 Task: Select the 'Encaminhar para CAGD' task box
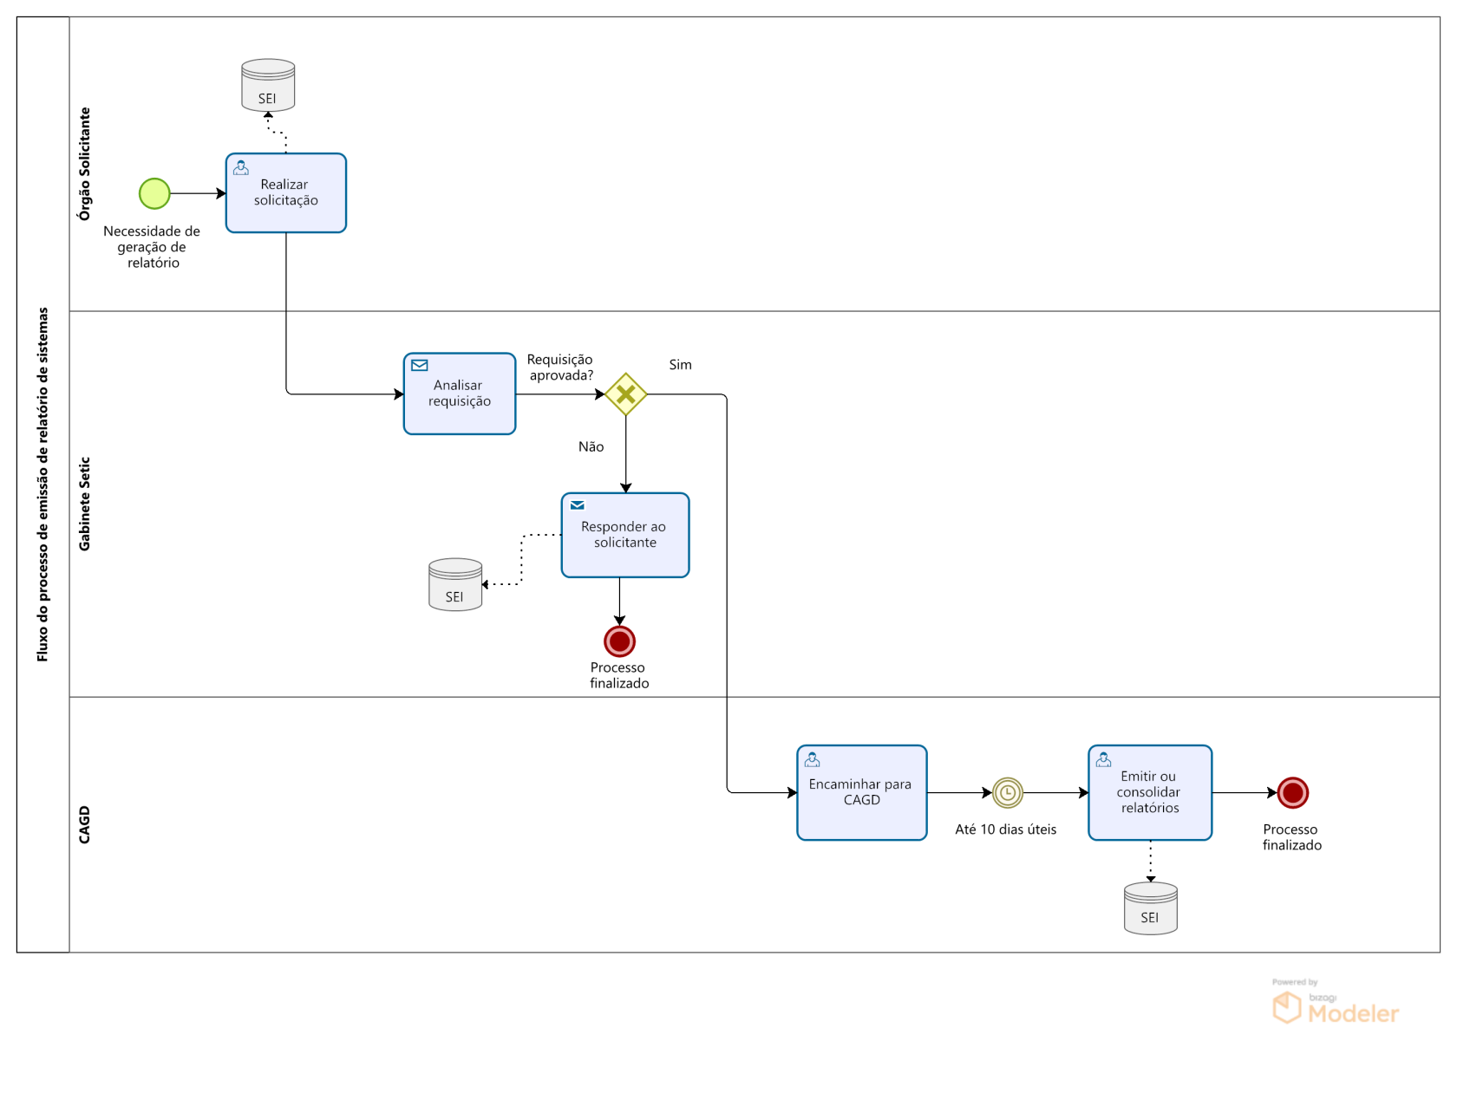[x=862, y=792]
